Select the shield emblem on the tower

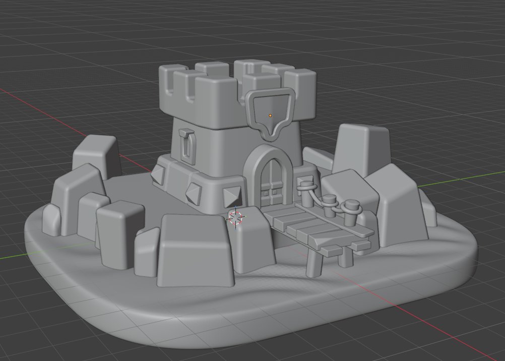click(270, 114)
